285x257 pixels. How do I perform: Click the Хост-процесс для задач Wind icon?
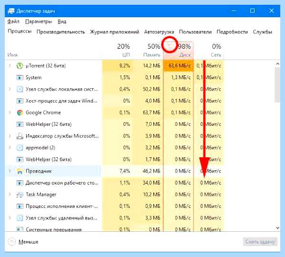[20, 101]
